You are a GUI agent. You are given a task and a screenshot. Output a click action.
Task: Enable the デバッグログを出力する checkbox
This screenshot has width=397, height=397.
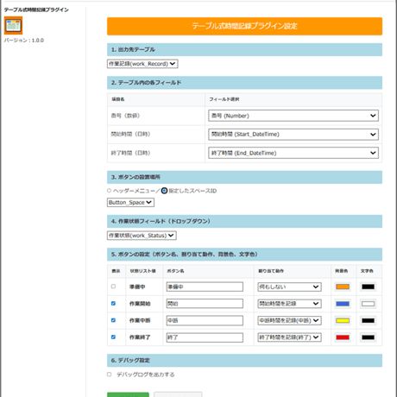click(109, 375)
